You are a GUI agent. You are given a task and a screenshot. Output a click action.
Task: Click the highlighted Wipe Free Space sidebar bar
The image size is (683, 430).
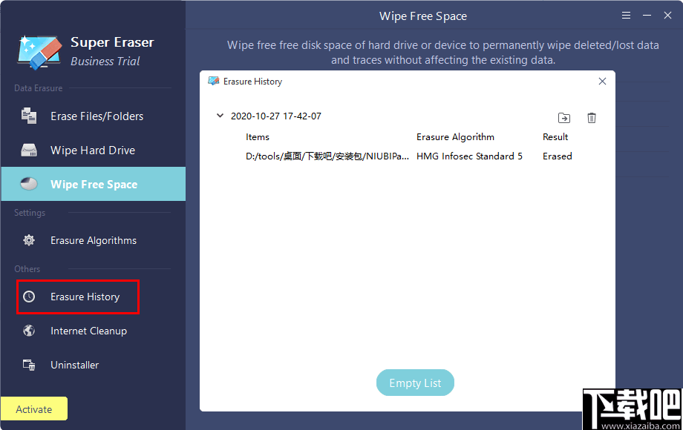pyautogui.click(x=93, y=183)
